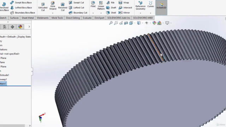
Task: Expand the Curves dropdown arrow
Action: pyautogui.click(x=151, y=13)
